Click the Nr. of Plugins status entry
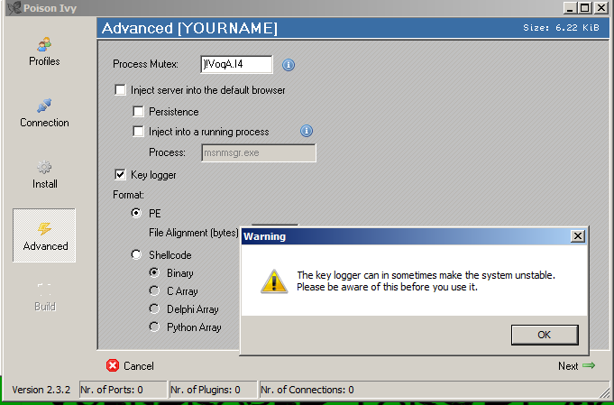This screenshot has width=614, height=405. (214, 390)
